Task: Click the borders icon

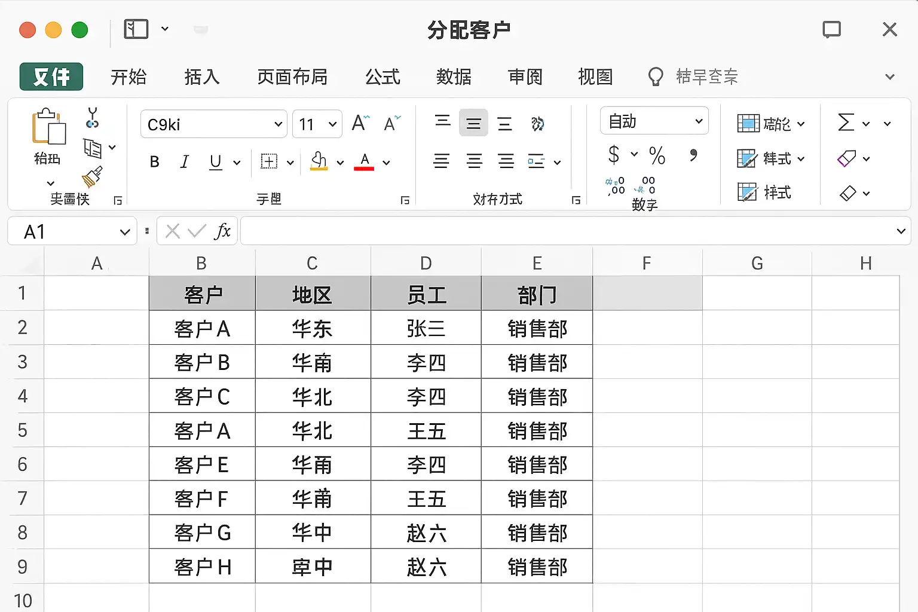Action: click(269, 161)
